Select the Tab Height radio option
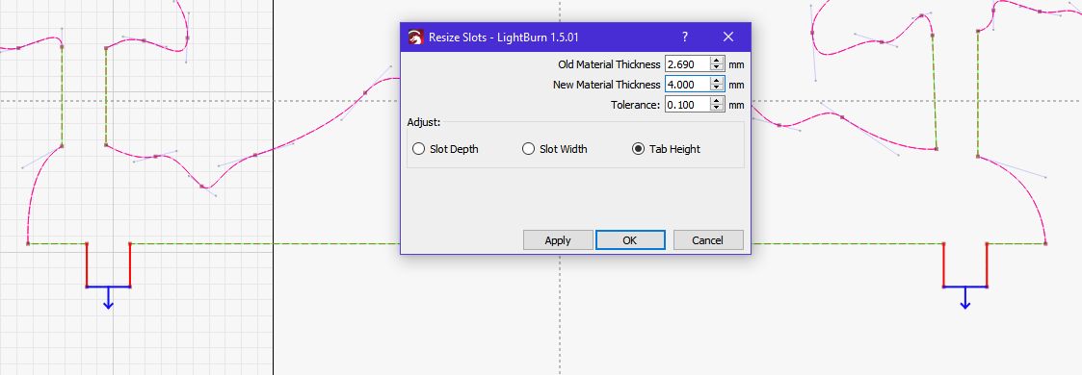Image resolution: width=1082 pixels, height=375 pixels. tap(666, 149)
